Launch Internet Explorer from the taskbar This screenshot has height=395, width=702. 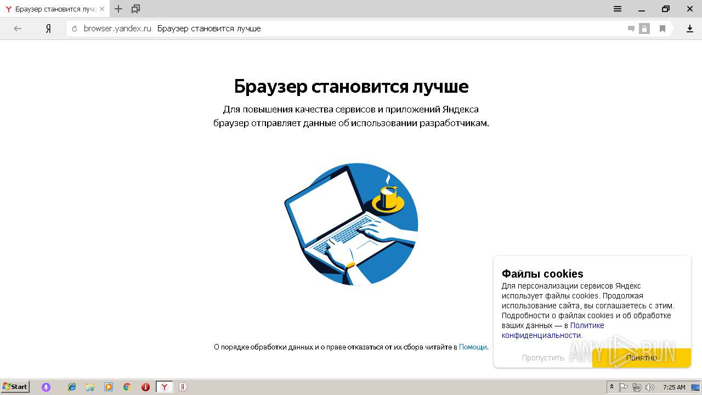[x=72, y=387]
